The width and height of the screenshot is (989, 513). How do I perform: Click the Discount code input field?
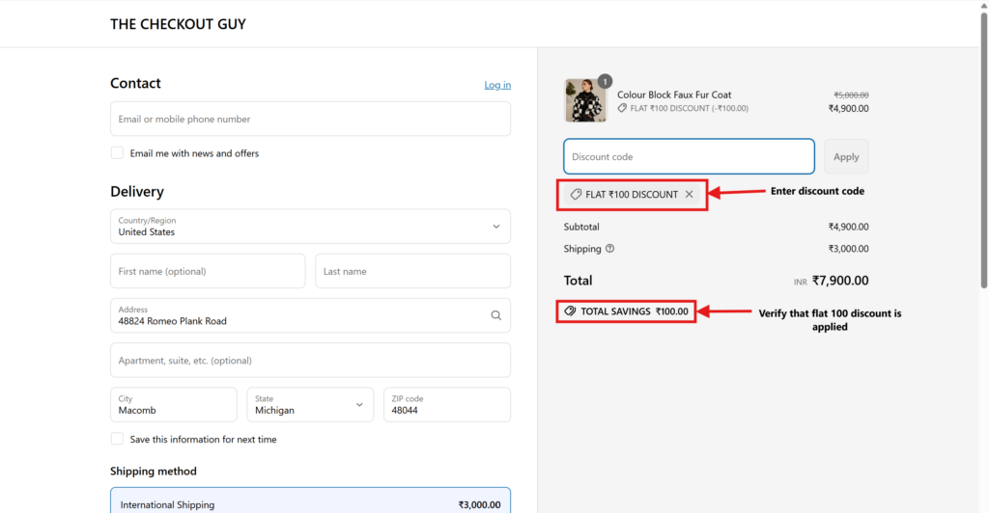pos(689,157)
